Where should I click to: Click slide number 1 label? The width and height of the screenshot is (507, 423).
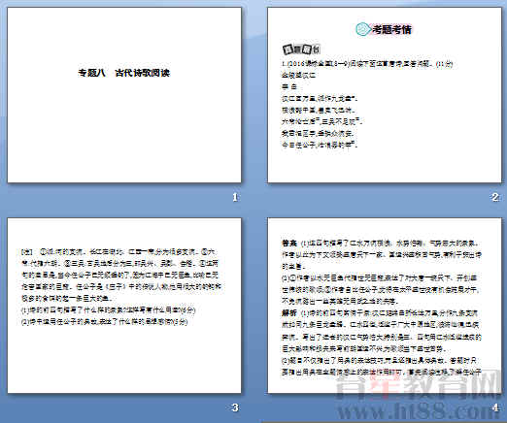235,197
